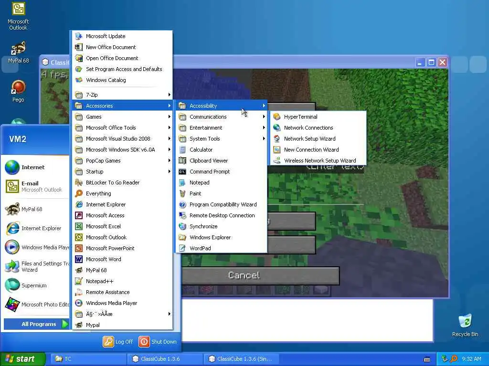Screen dimensions: 489x366
Task: Open Command Prompt
Action: [222, 172]
